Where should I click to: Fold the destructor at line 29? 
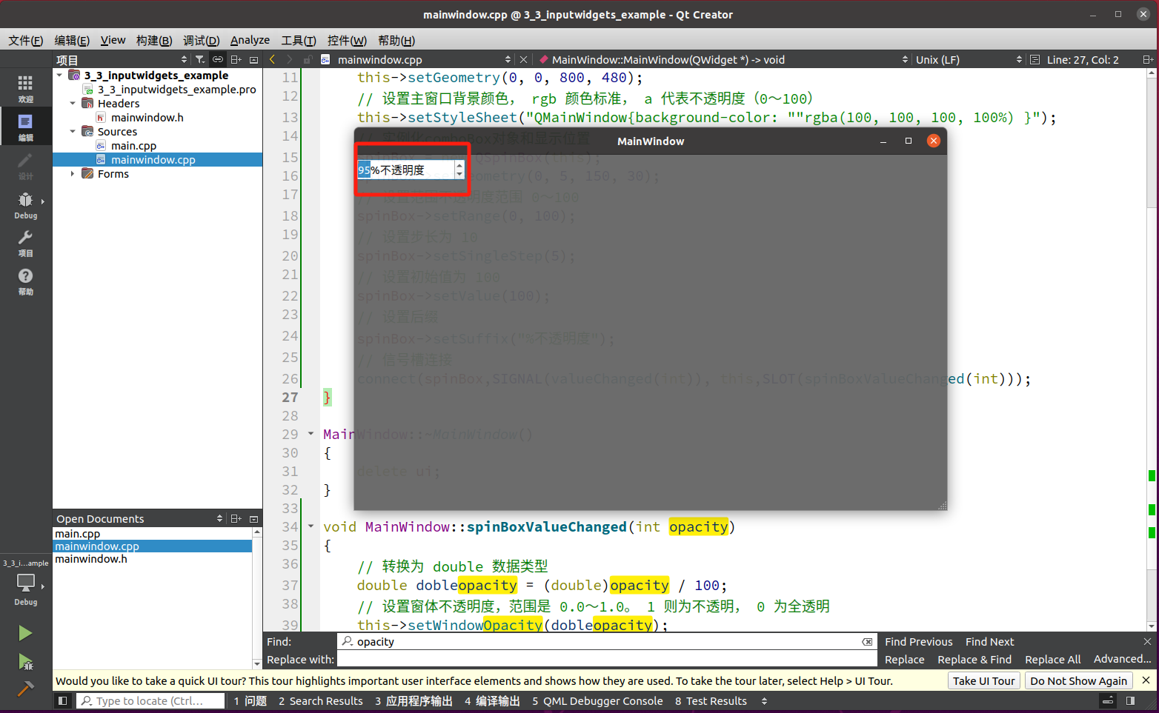310,434
